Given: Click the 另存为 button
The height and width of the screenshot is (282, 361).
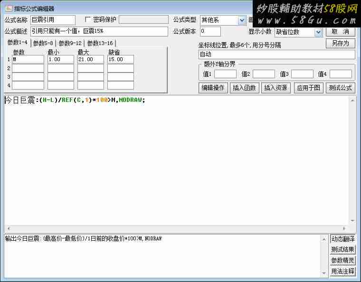Looking at the screenshot, I should [340, 43].
